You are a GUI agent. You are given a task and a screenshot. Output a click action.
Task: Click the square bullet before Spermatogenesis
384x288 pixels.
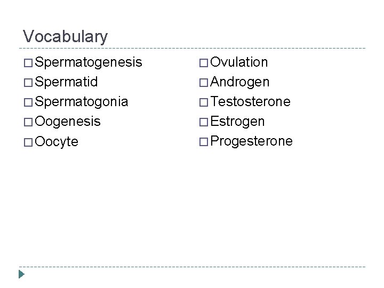pyautogui.click(x=28, y=63)
